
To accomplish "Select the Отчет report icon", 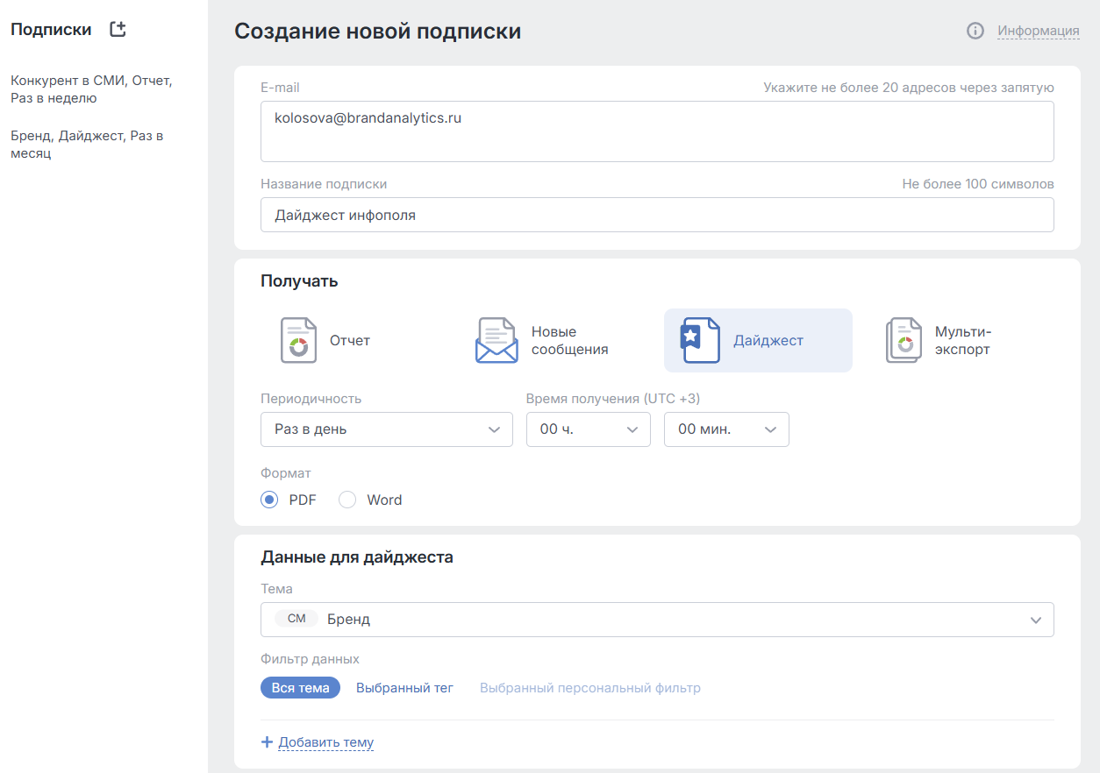I will (x=298, y=340).
